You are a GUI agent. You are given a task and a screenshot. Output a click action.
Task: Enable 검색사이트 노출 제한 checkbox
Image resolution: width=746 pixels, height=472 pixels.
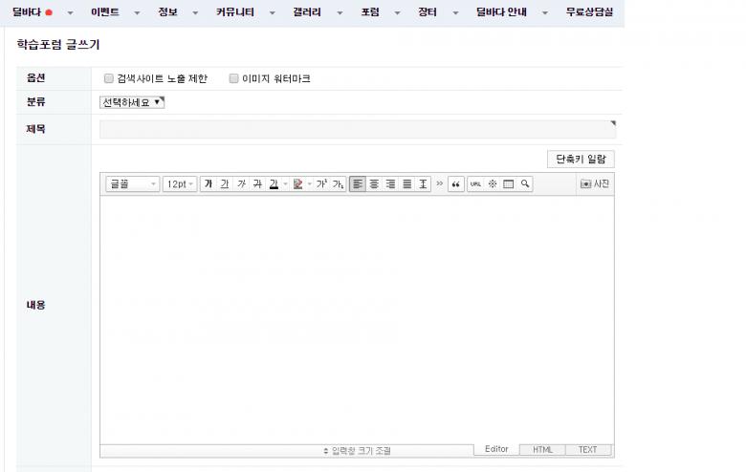(109, 79)
